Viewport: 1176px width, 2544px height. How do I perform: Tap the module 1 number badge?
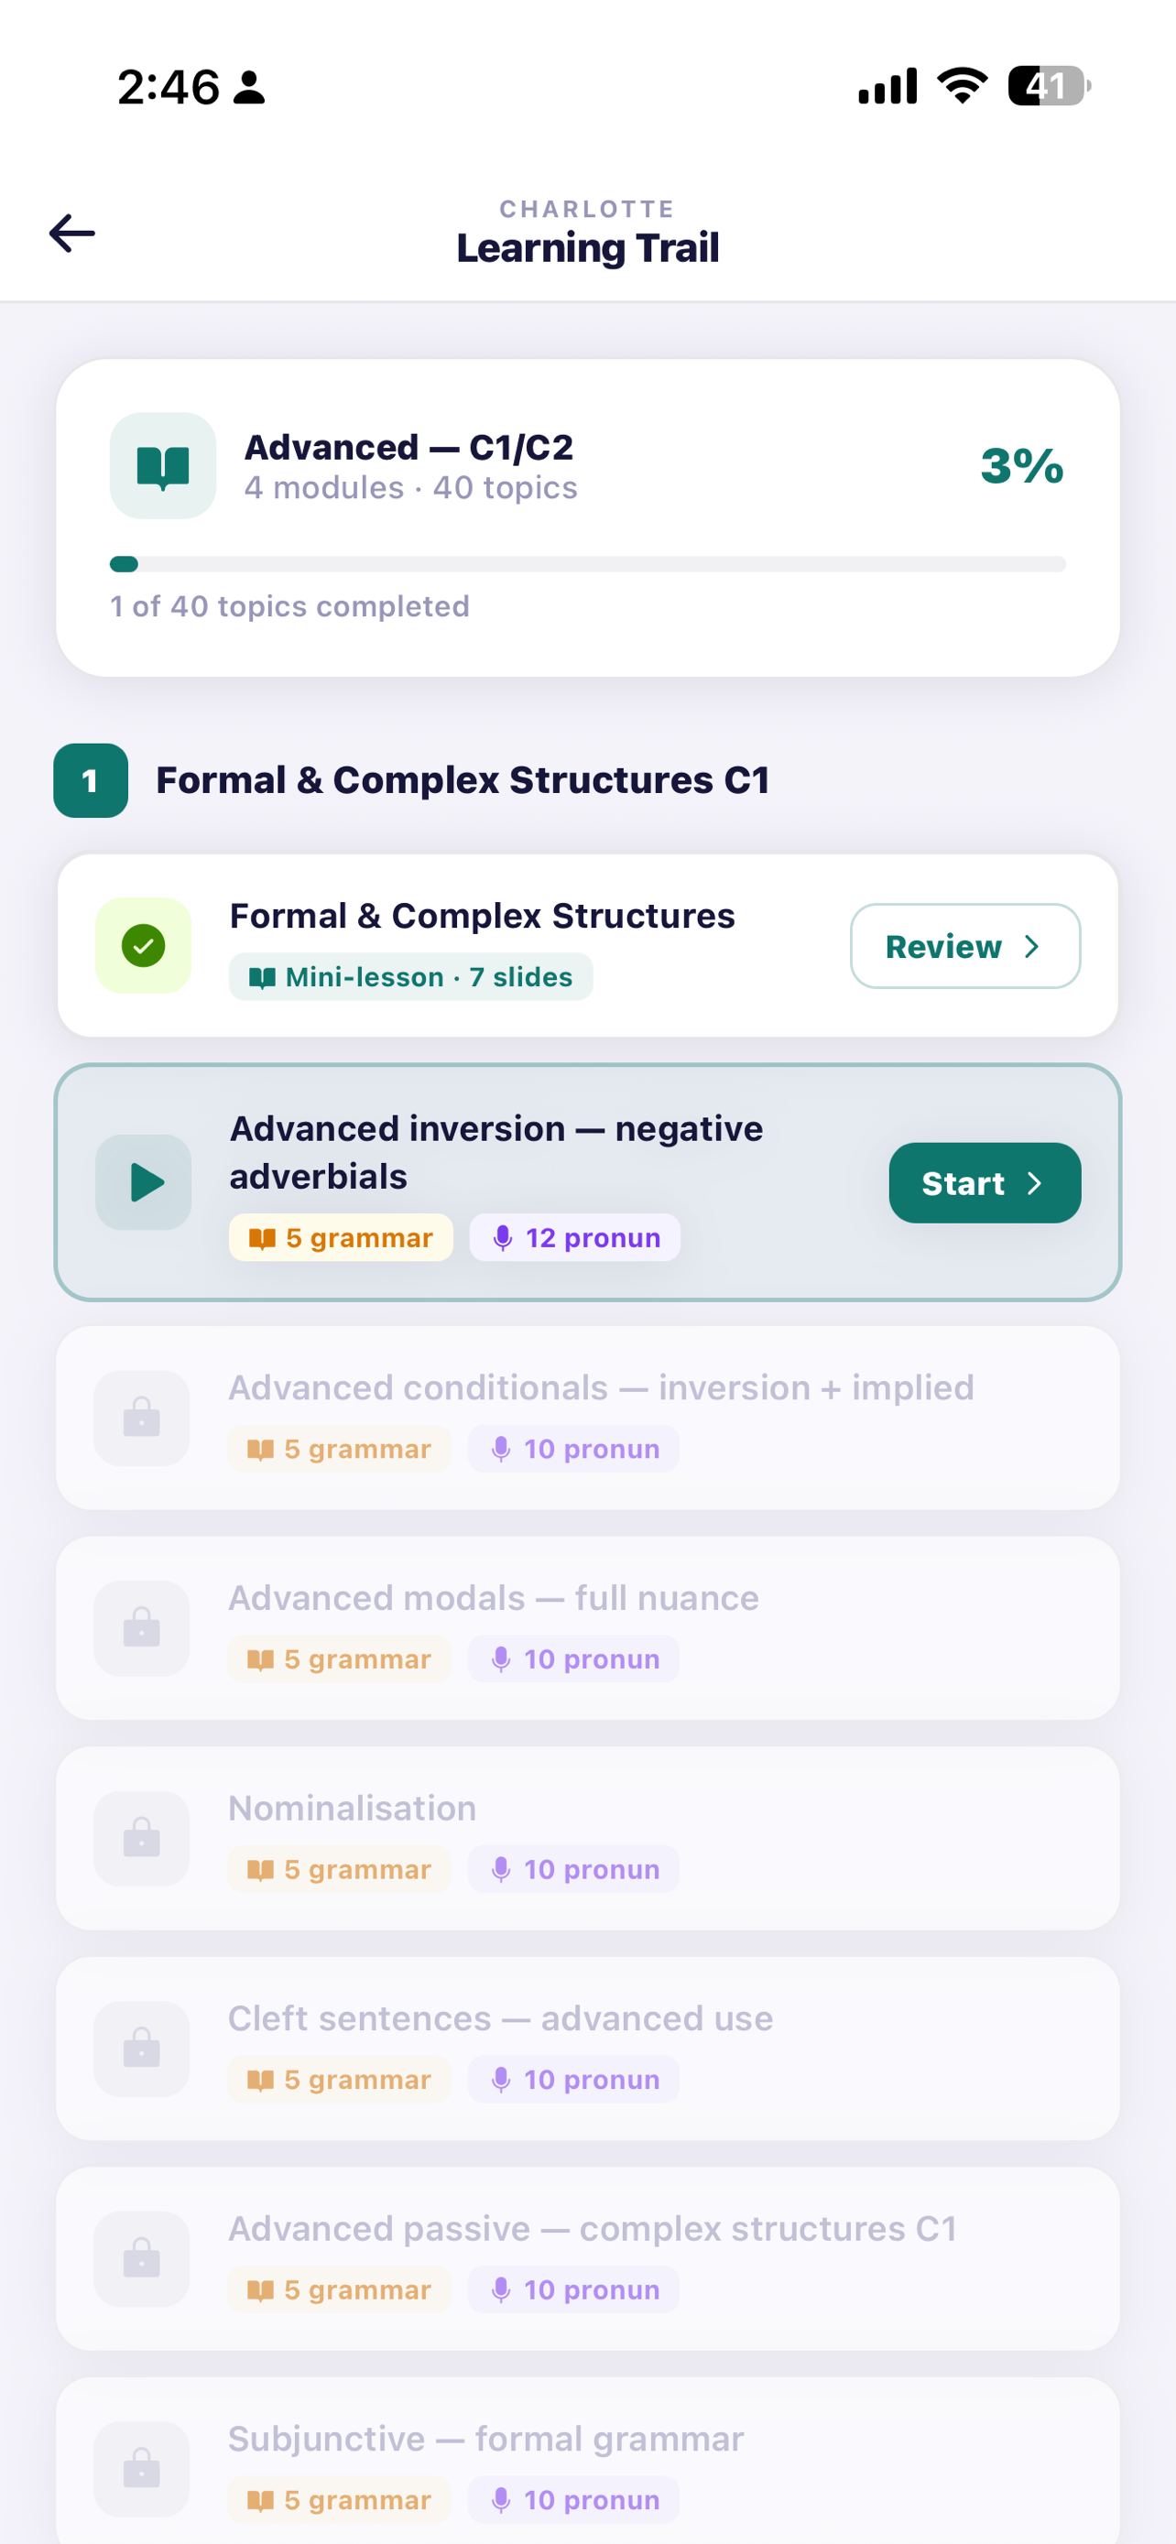[91, 780]
